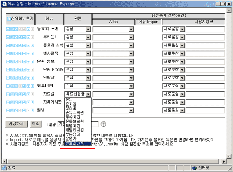Select 유료회원용 in the dropdown list
This screenshot has height=172, width=233.
[x=78, y=143]
